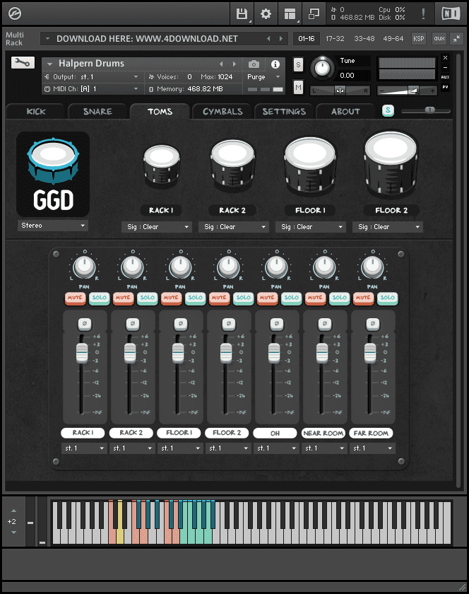Solo the FLOOR 1 channel
The height and width of the screenshot is (594, 469).
click(x=196, y=298)
